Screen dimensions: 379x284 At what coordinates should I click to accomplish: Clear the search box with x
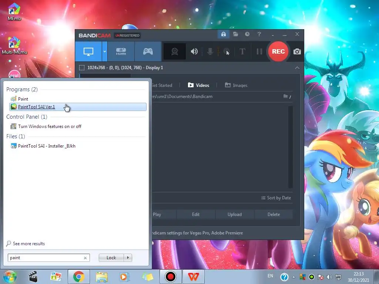(85, 258)
